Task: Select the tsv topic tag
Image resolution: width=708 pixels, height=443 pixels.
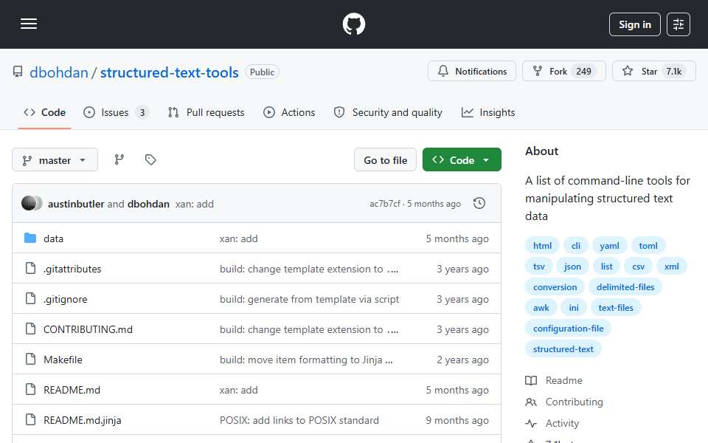Action: tap(538, 267)
